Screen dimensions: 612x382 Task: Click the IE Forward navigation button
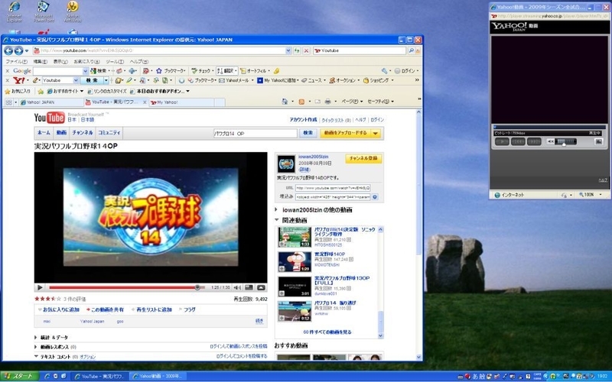(18, 50)
